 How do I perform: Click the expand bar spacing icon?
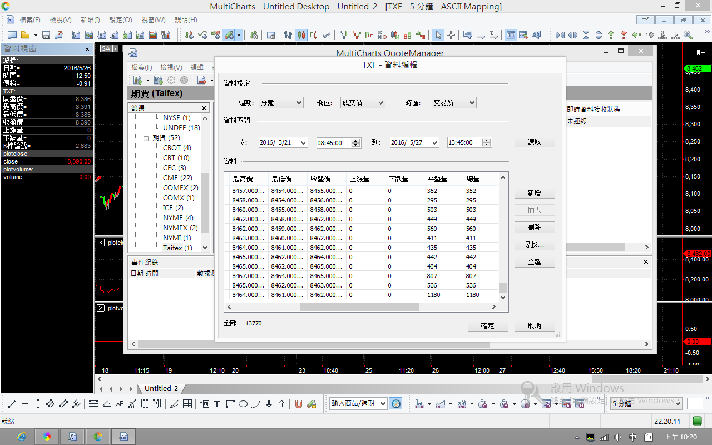(x=573, y=35)
